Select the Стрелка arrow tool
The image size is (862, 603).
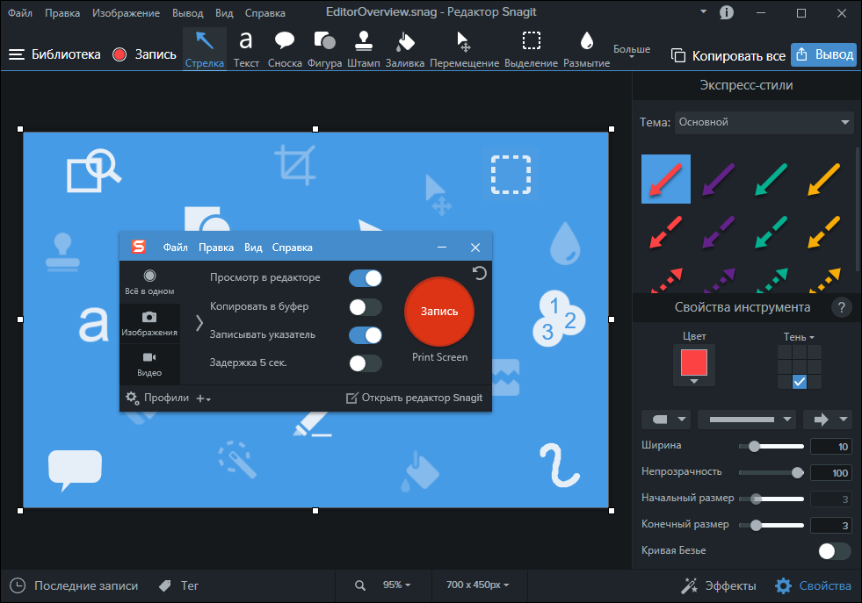point(205,49)
